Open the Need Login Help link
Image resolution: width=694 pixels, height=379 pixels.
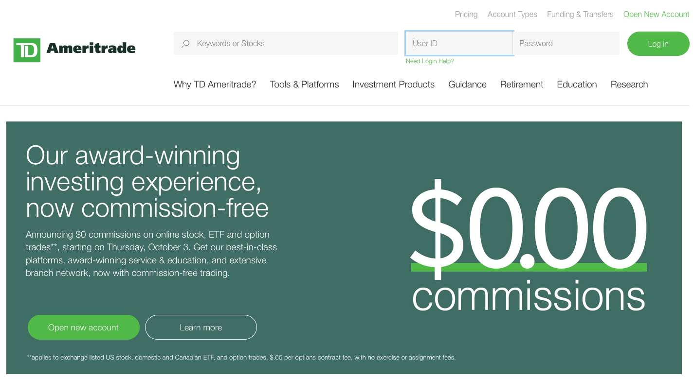tap(430, 61)
